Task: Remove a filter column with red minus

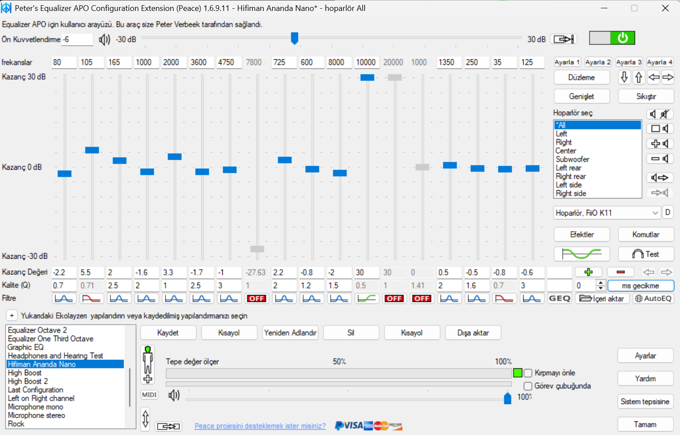Action: pos(620,272)
